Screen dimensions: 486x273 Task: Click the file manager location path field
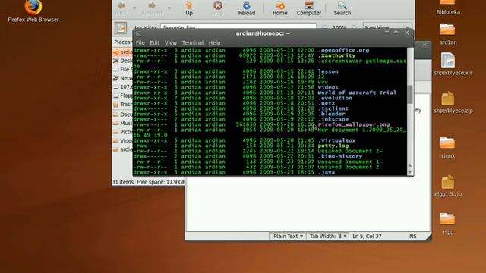tap(238, 27)
